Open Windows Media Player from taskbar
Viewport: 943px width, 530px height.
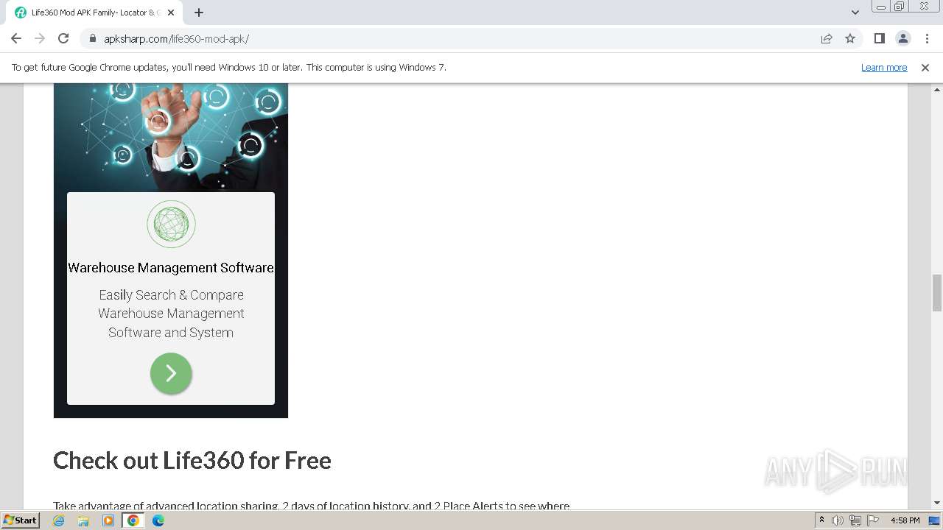(x=108, y=520)
